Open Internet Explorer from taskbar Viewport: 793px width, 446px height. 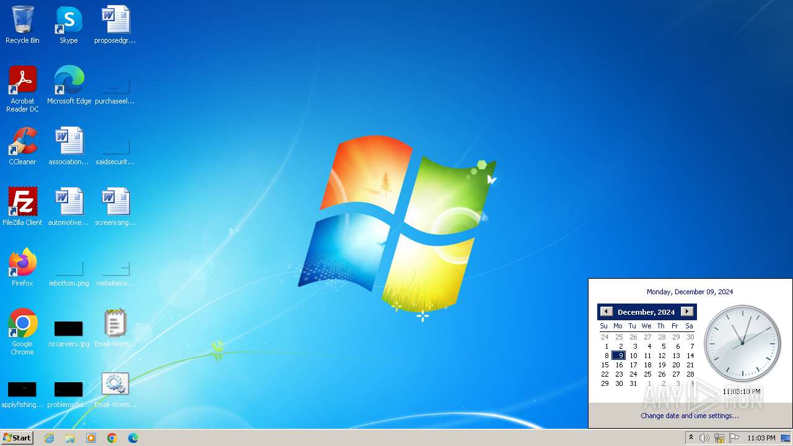click(x=49, y=438)
